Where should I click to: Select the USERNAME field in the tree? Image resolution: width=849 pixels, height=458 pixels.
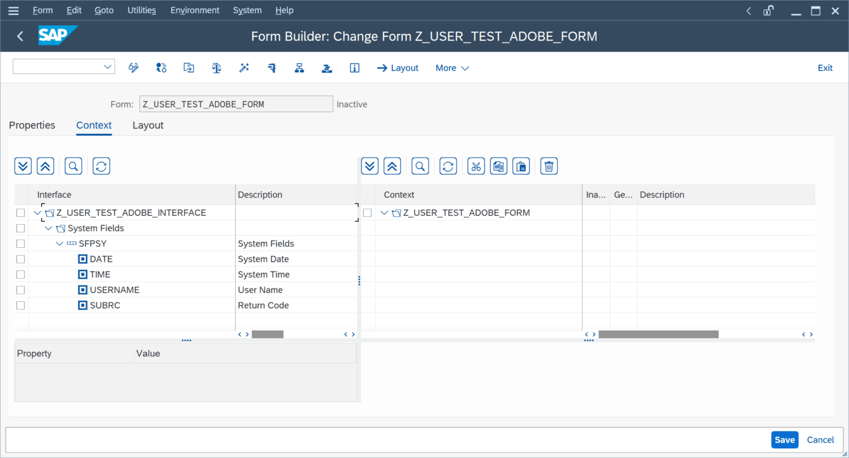click(x=115, y=290)
